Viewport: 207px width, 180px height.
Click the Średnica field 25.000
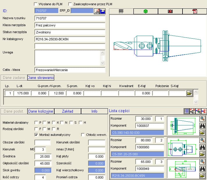click(43, 156)
